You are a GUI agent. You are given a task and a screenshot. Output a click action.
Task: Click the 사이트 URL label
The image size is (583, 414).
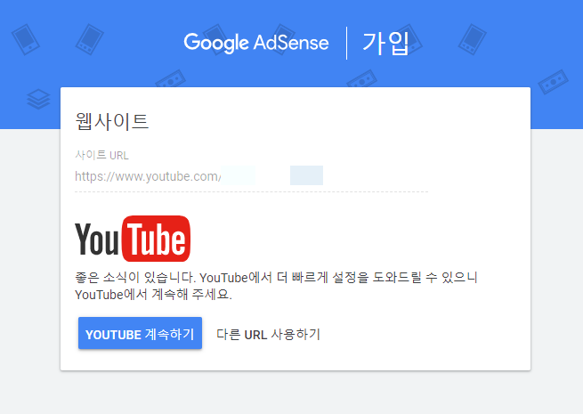101,155
